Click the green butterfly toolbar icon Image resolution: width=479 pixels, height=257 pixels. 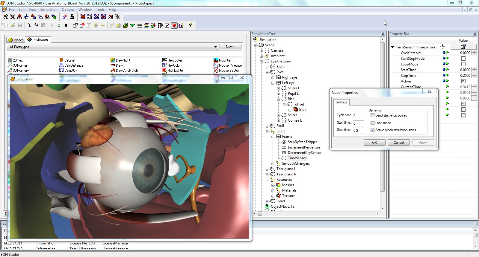[132, 25]
